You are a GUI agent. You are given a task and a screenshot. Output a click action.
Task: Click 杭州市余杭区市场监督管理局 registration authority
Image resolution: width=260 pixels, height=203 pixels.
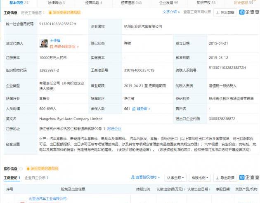pos(231,99)
